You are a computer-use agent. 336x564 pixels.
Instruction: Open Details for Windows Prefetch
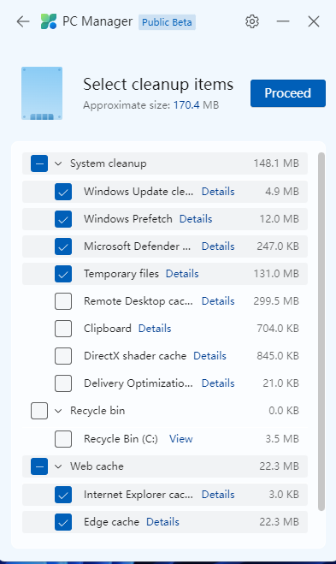tap(196, 219)
